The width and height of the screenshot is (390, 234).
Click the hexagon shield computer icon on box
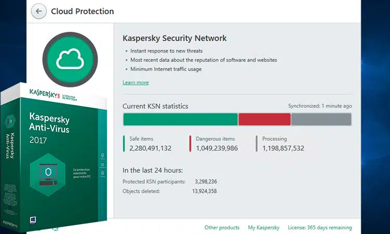pos(47,175)
